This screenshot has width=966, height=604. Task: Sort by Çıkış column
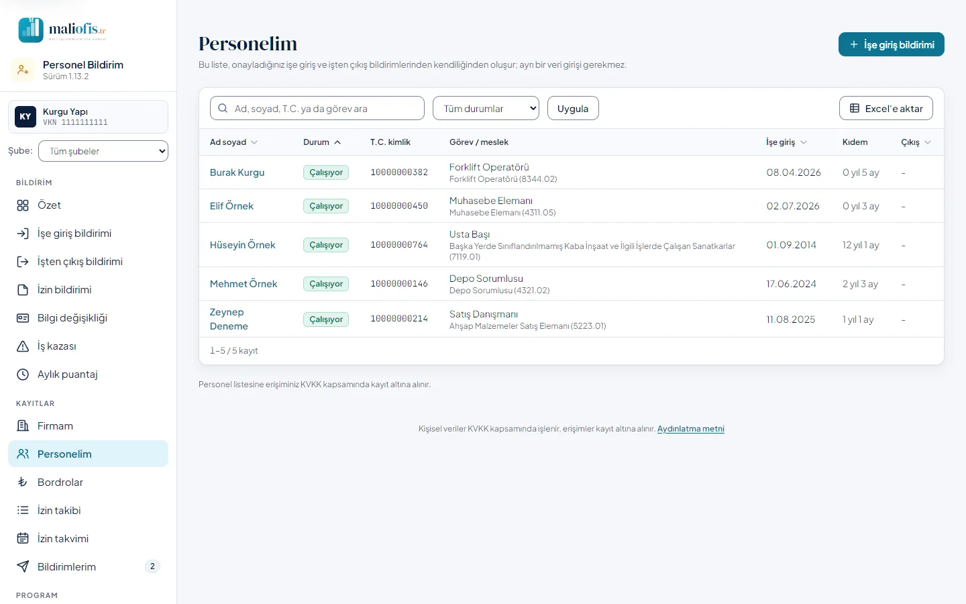[x=916, y=142]
